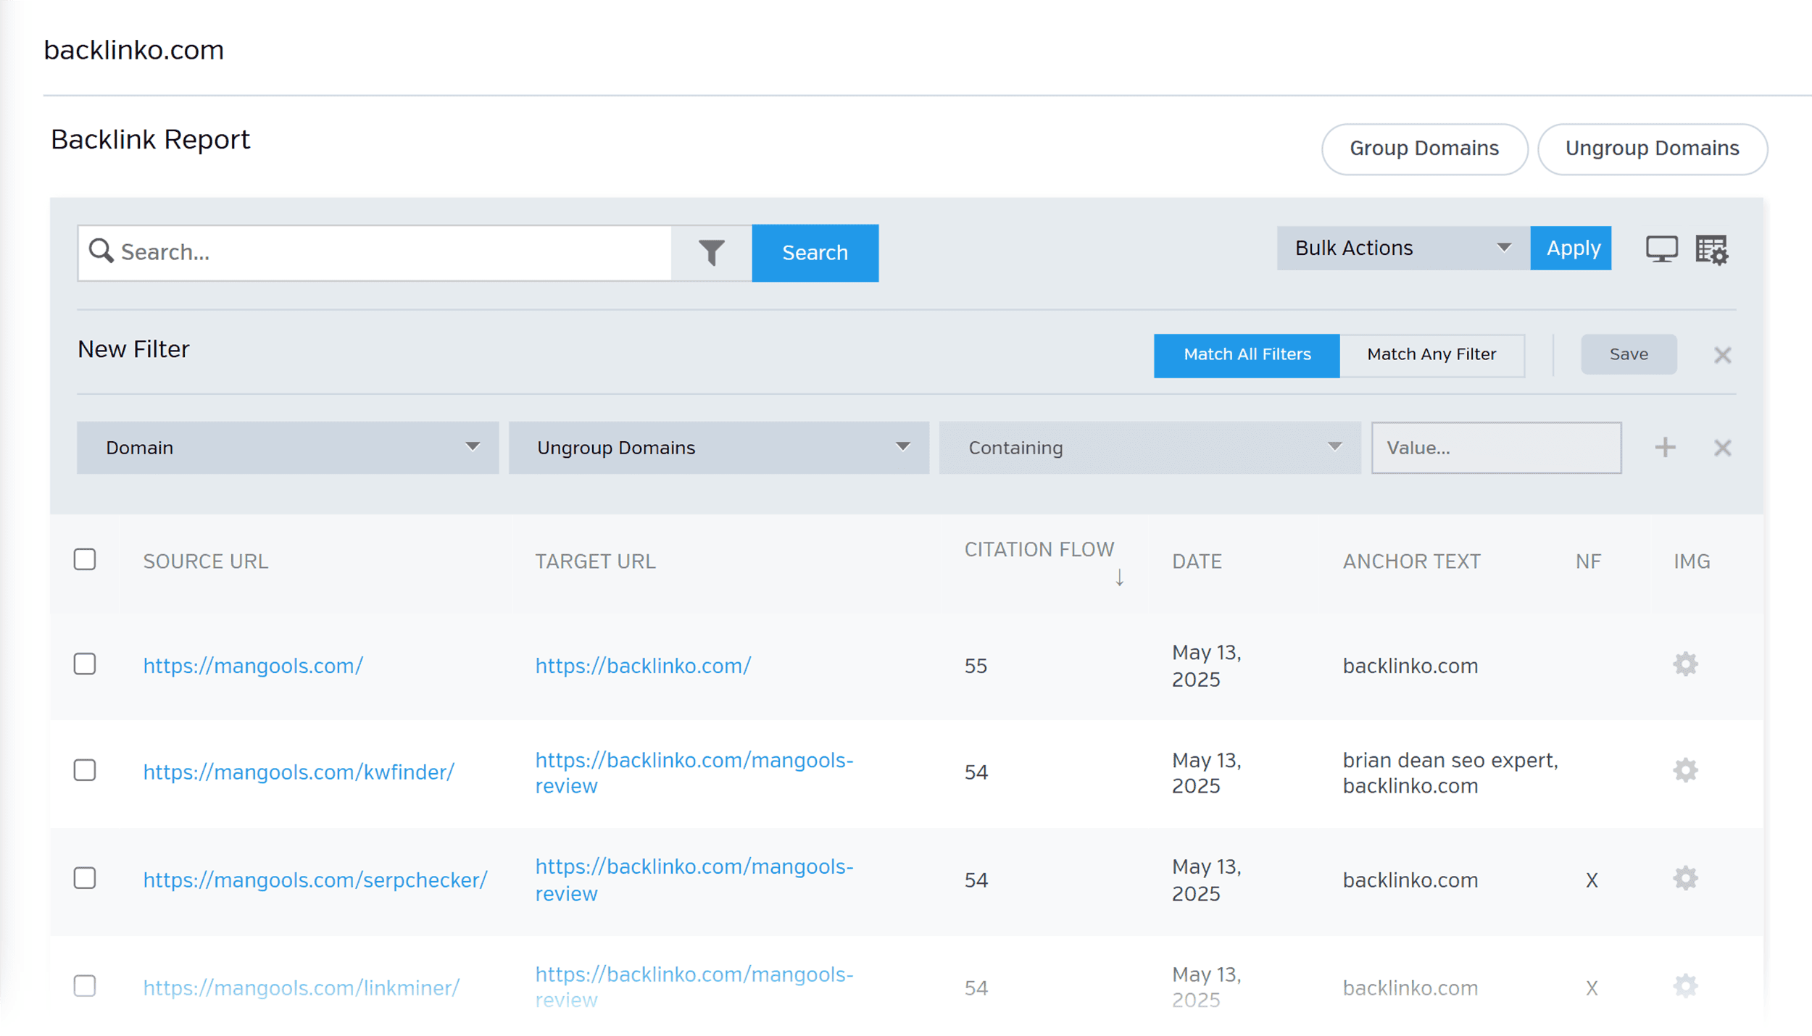
Task: Click the blue Search button
Action: point(815,253)
